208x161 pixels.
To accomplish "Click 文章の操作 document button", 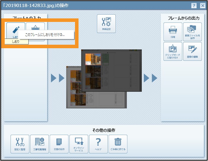I will tap(59, 144).
